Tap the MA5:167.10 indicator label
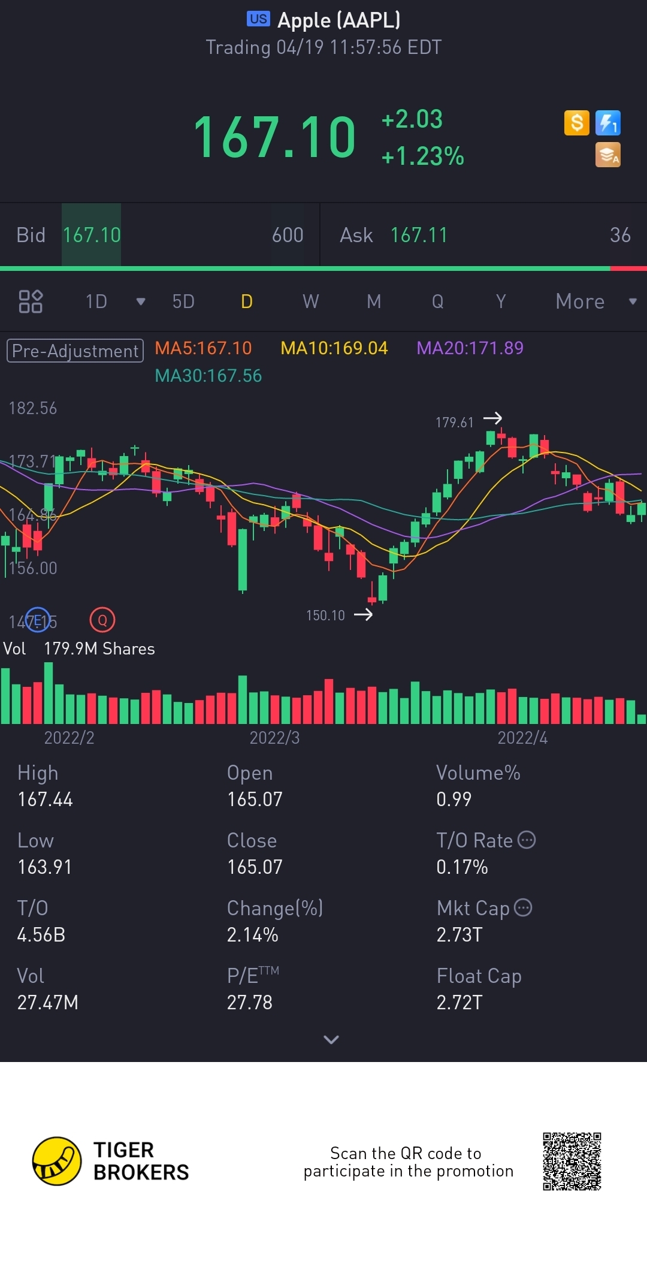Image resolution: width=647 pixels, height=1261 pixels. click(203, 348)
